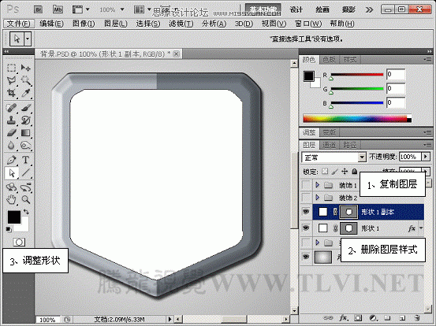Screen dimensions: 436x326
Task: Switch to 摄影 workspace
Action: 348,10
